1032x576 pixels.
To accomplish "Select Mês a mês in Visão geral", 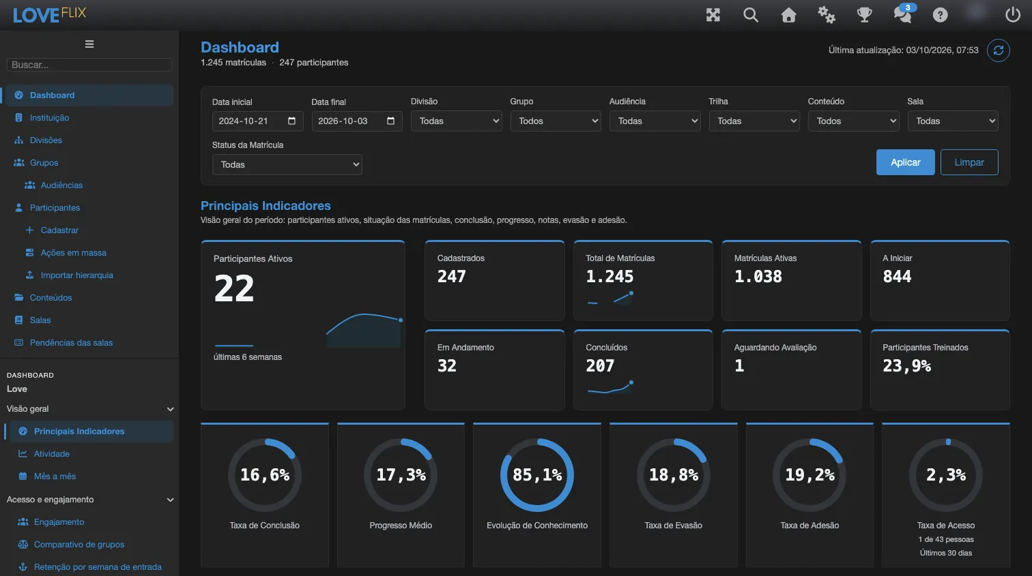I will (x=90, y=476).
